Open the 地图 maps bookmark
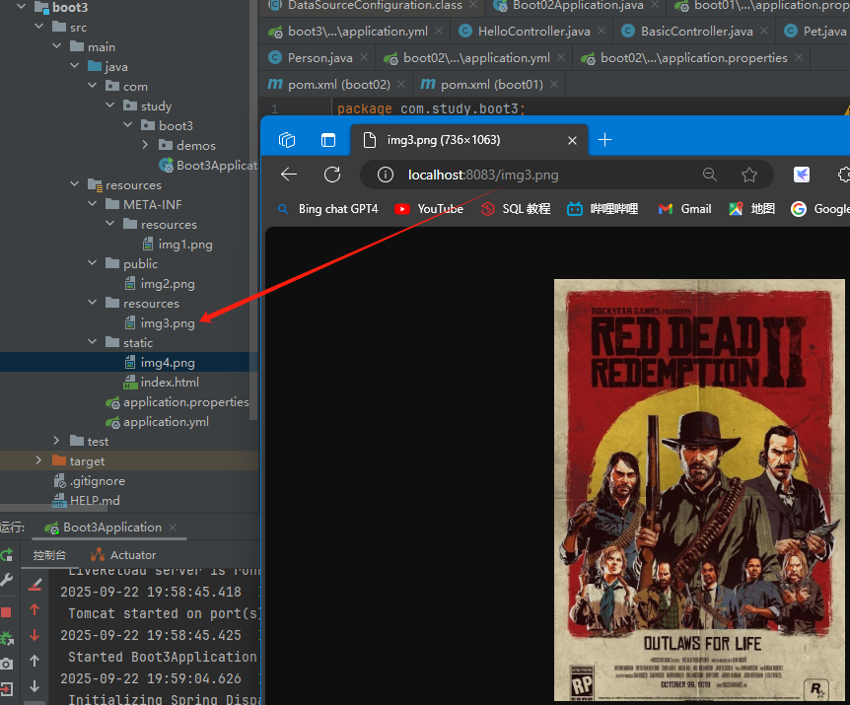 (x=751, y=209)
